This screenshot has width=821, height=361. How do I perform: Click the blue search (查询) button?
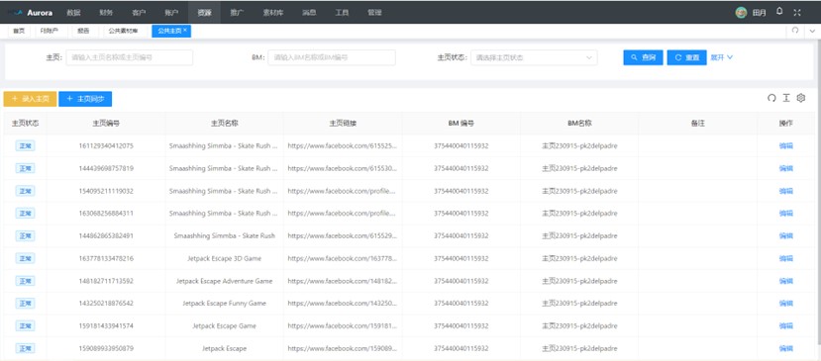(x=643, y=57)
